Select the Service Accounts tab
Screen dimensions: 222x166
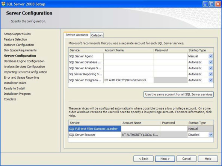(77, 35)
